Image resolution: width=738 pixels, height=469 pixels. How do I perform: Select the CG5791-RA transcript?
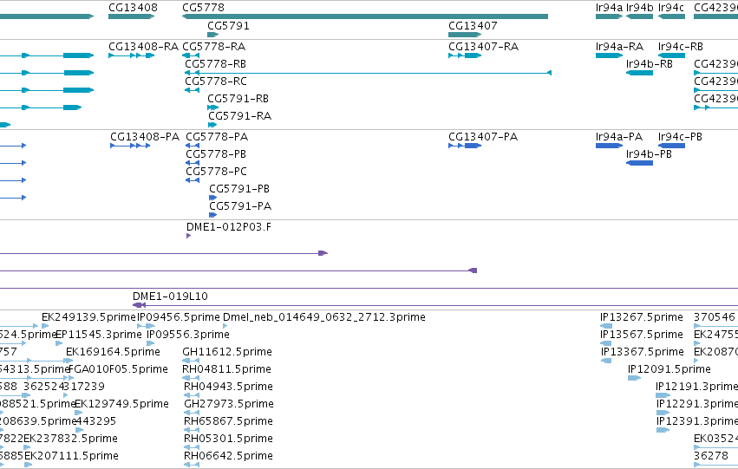pyautogui.click(x=212, y=125)
